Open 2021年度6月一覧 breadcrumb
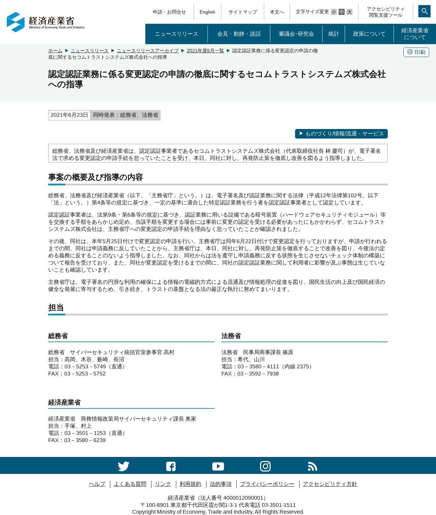436x515 pixels. point(205,51)
